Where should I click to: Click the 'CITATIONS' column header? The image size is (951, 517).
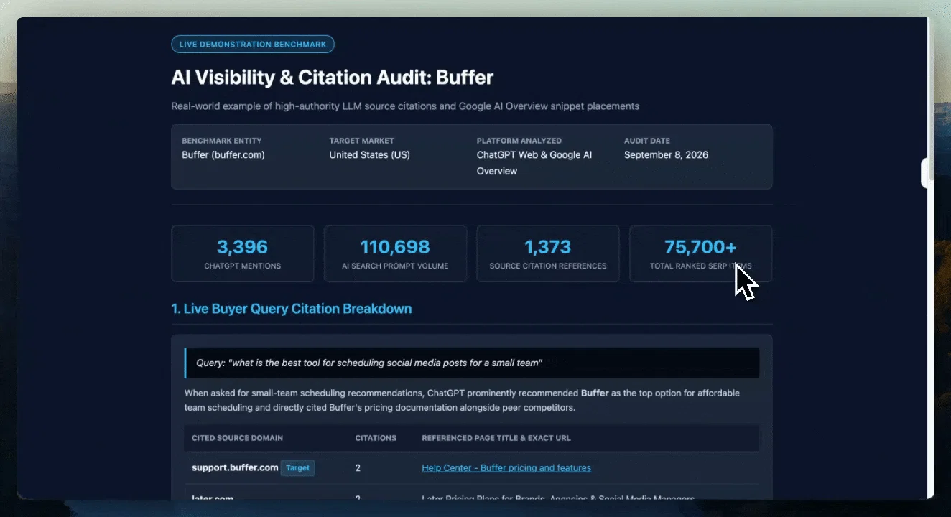(376, 438)
